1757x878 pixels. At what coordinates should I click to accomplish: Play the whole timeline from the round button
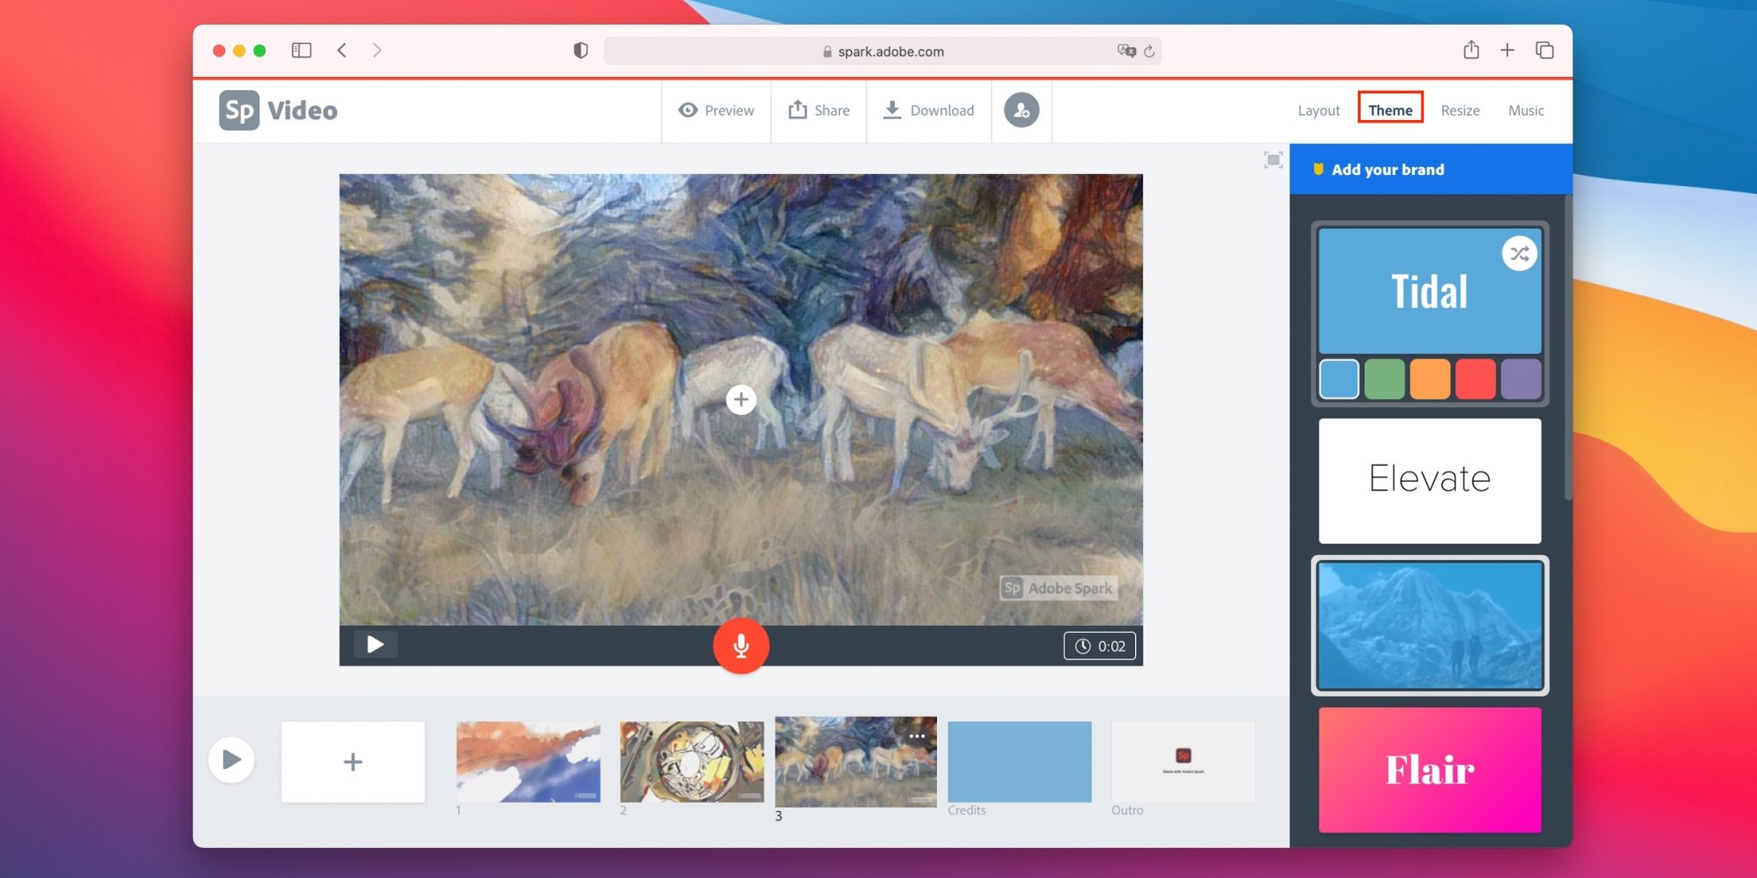coord(232,760)
